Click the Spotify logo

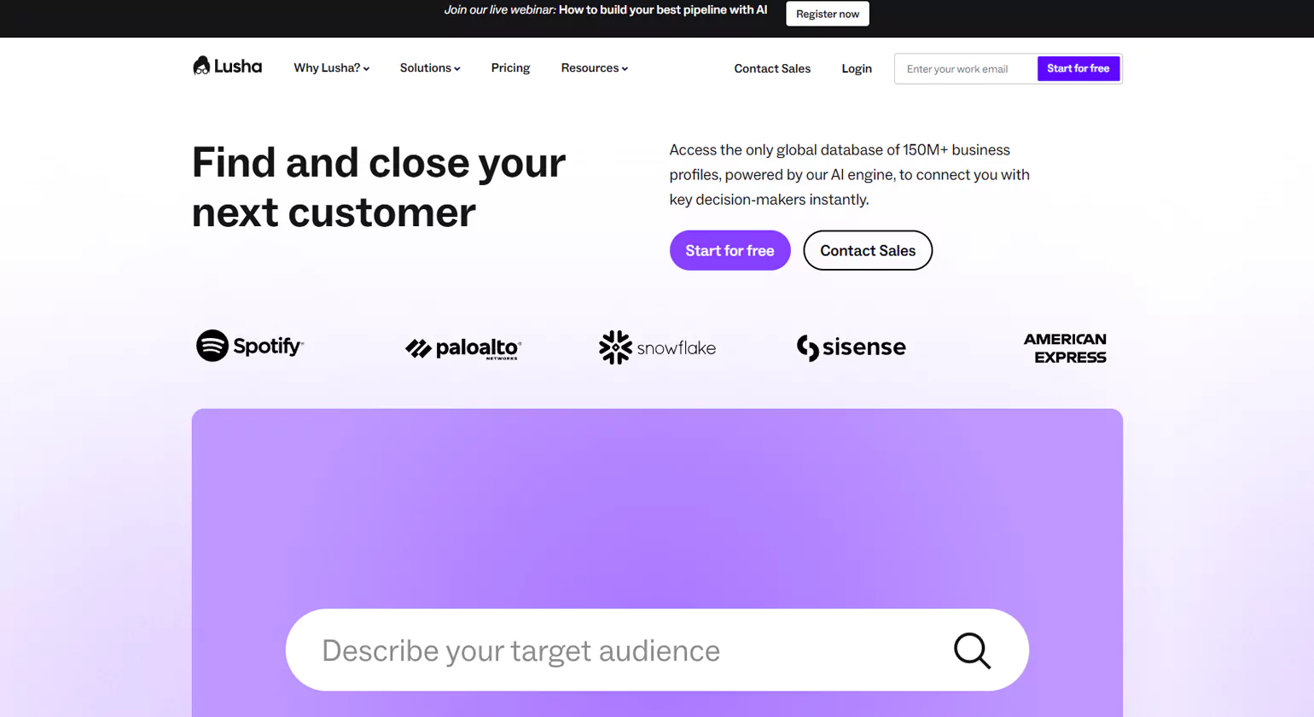pos(249,346)
